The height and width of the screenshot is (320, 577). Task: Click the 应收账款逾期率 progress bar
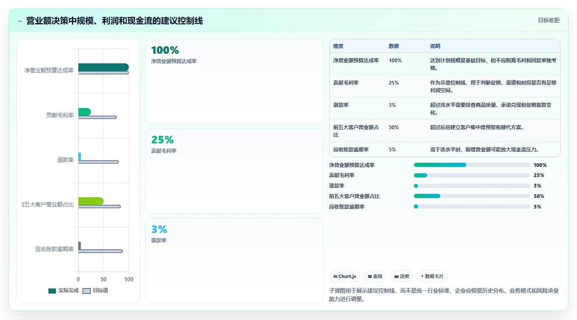pos(472,206)
